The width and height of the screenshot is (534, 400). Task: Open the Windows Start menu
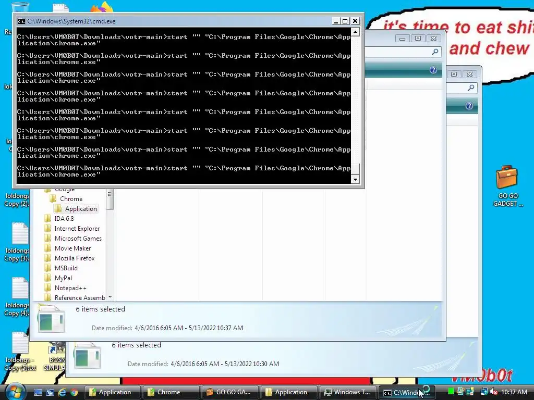(15, 392)
